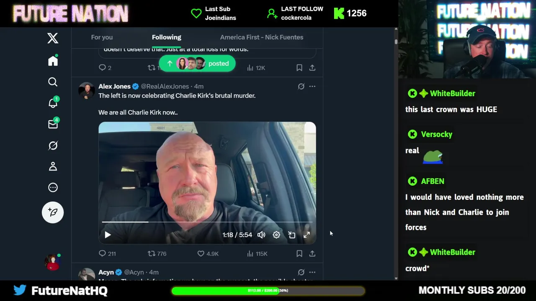Click FutureNatHQ handle text
Image resolution: width=536 pixels, height=301 pixels.
[70, 291]
